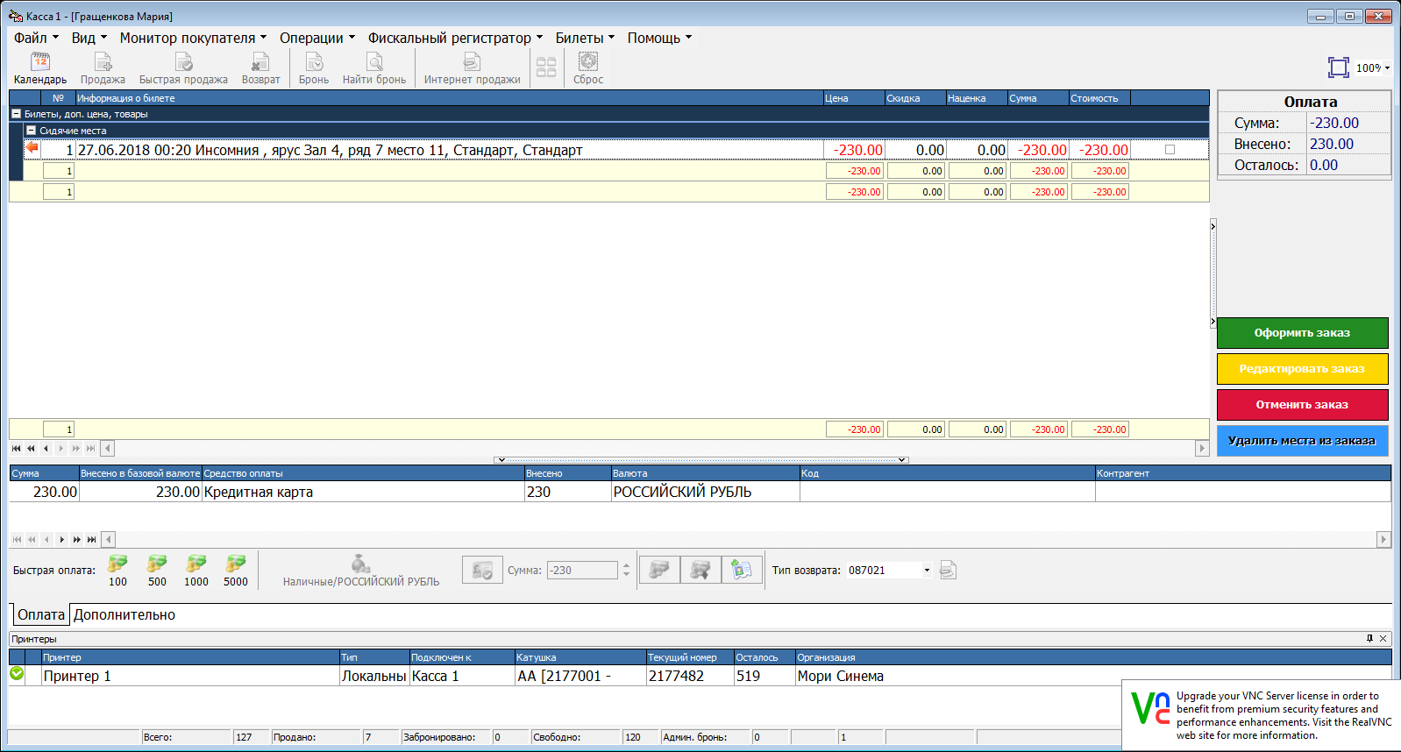The image size is (1401, 752).
Task: Go to last record in the payments grid navigator
Action: tap(91, 539)
